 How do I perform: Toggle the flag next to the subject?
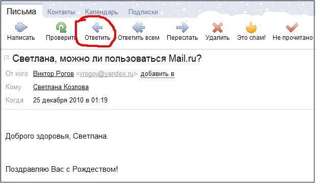[x=7, y=58]
